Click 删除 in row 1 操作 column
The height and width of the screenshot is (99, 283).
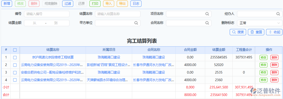click(x=274, y=58)
